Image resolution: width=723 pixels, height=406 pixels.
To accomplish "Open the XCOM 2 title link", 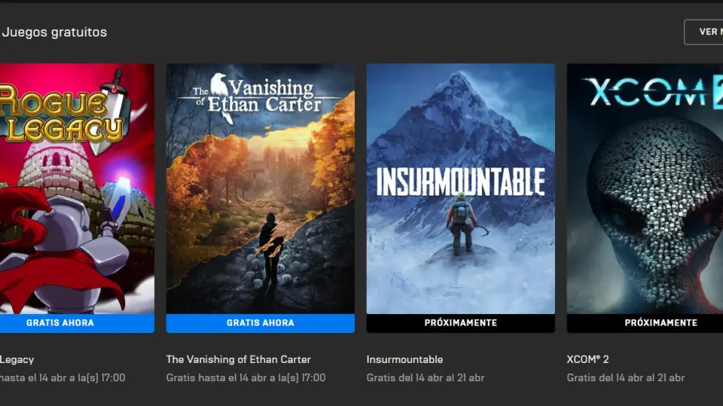I will 588,359.
